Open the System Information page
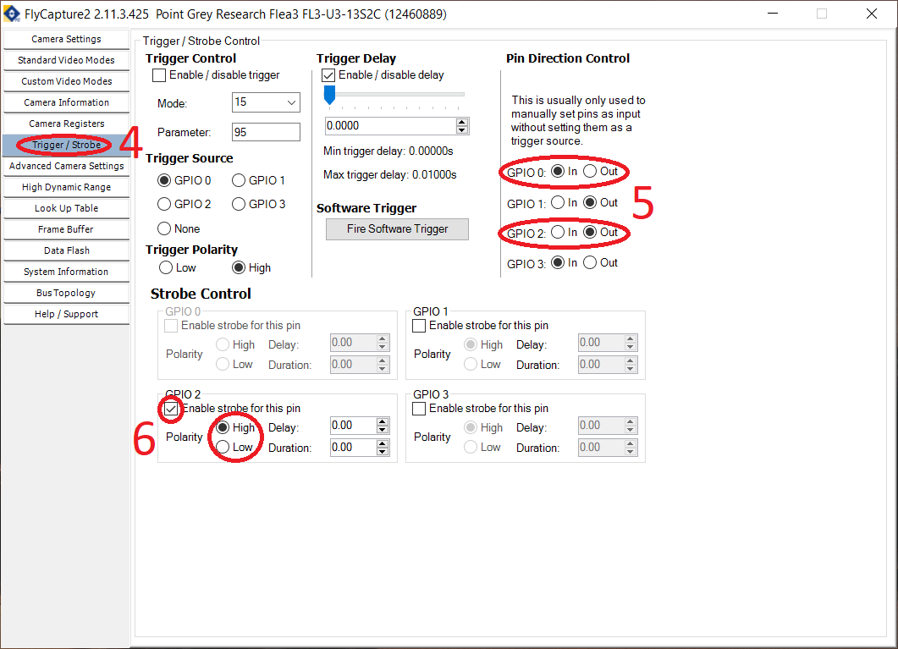 [66, 272]
